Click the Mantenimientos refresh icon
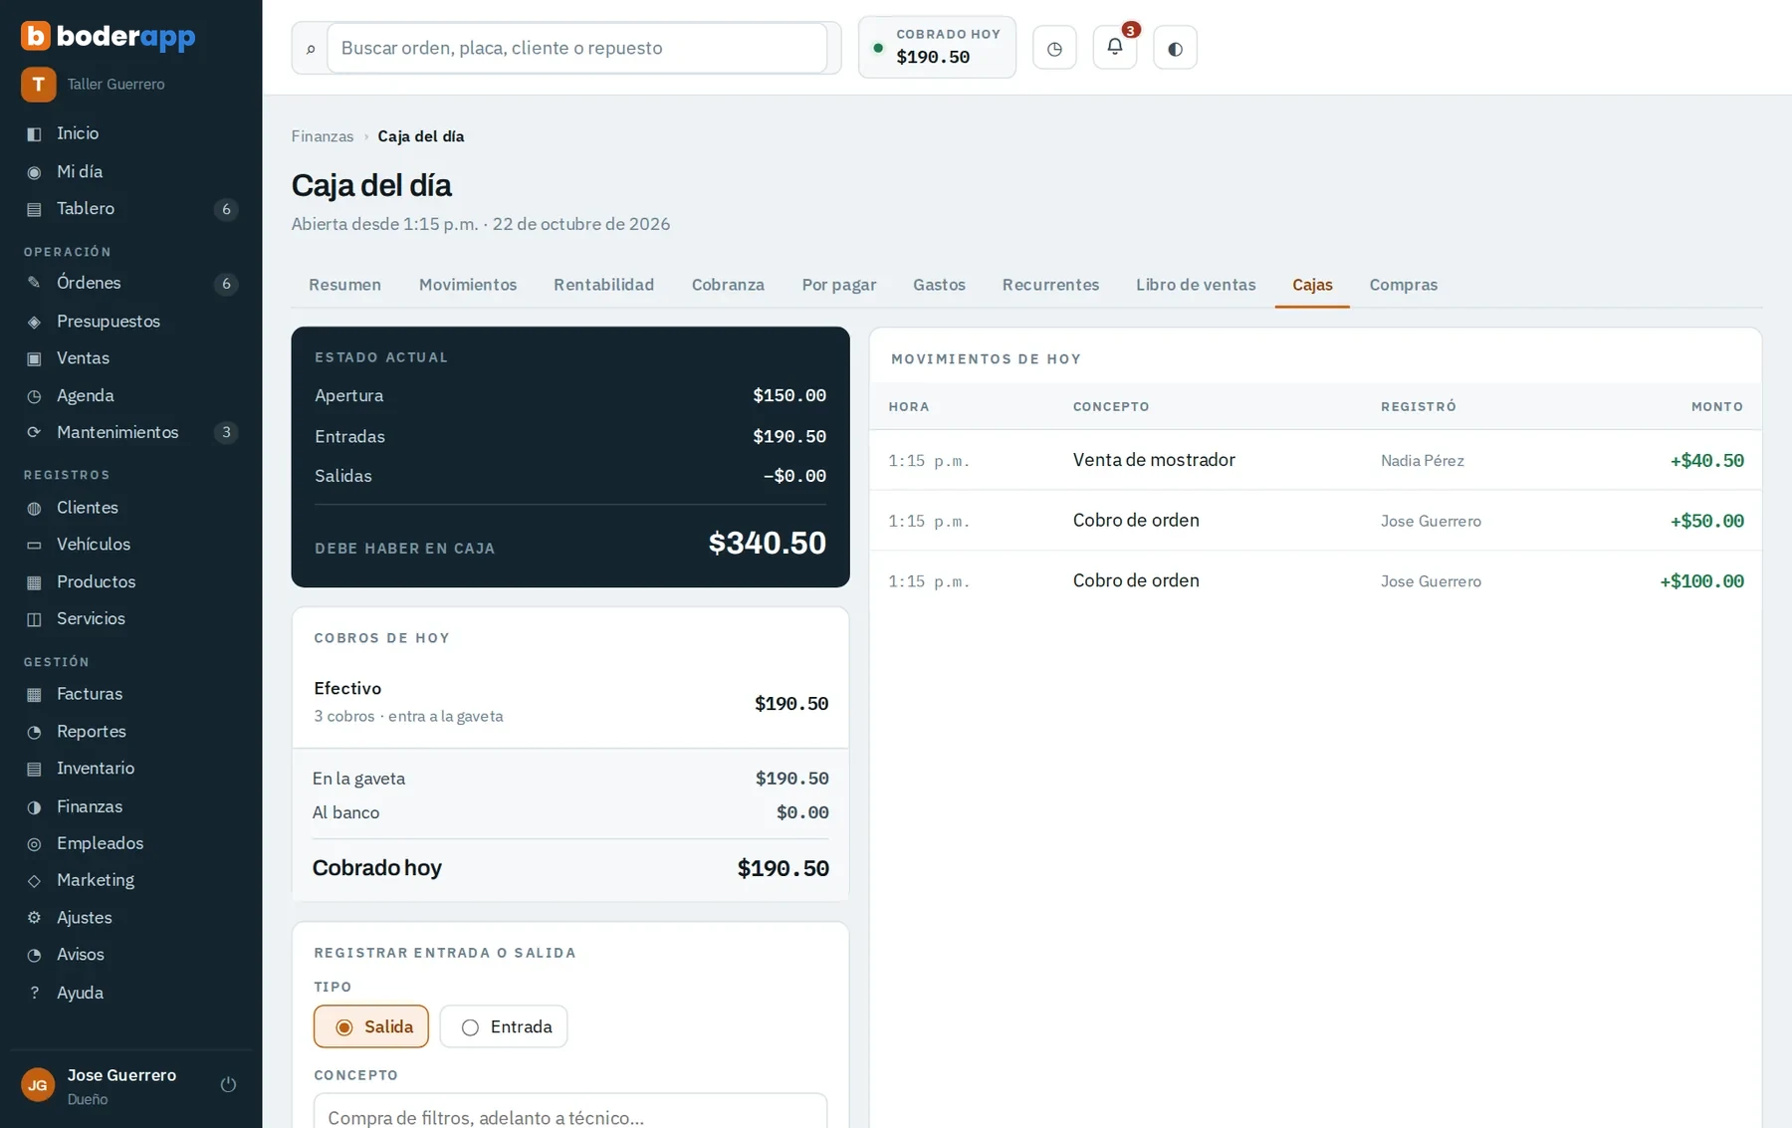Screen dimensions: 1792x1128 point(34,432)
